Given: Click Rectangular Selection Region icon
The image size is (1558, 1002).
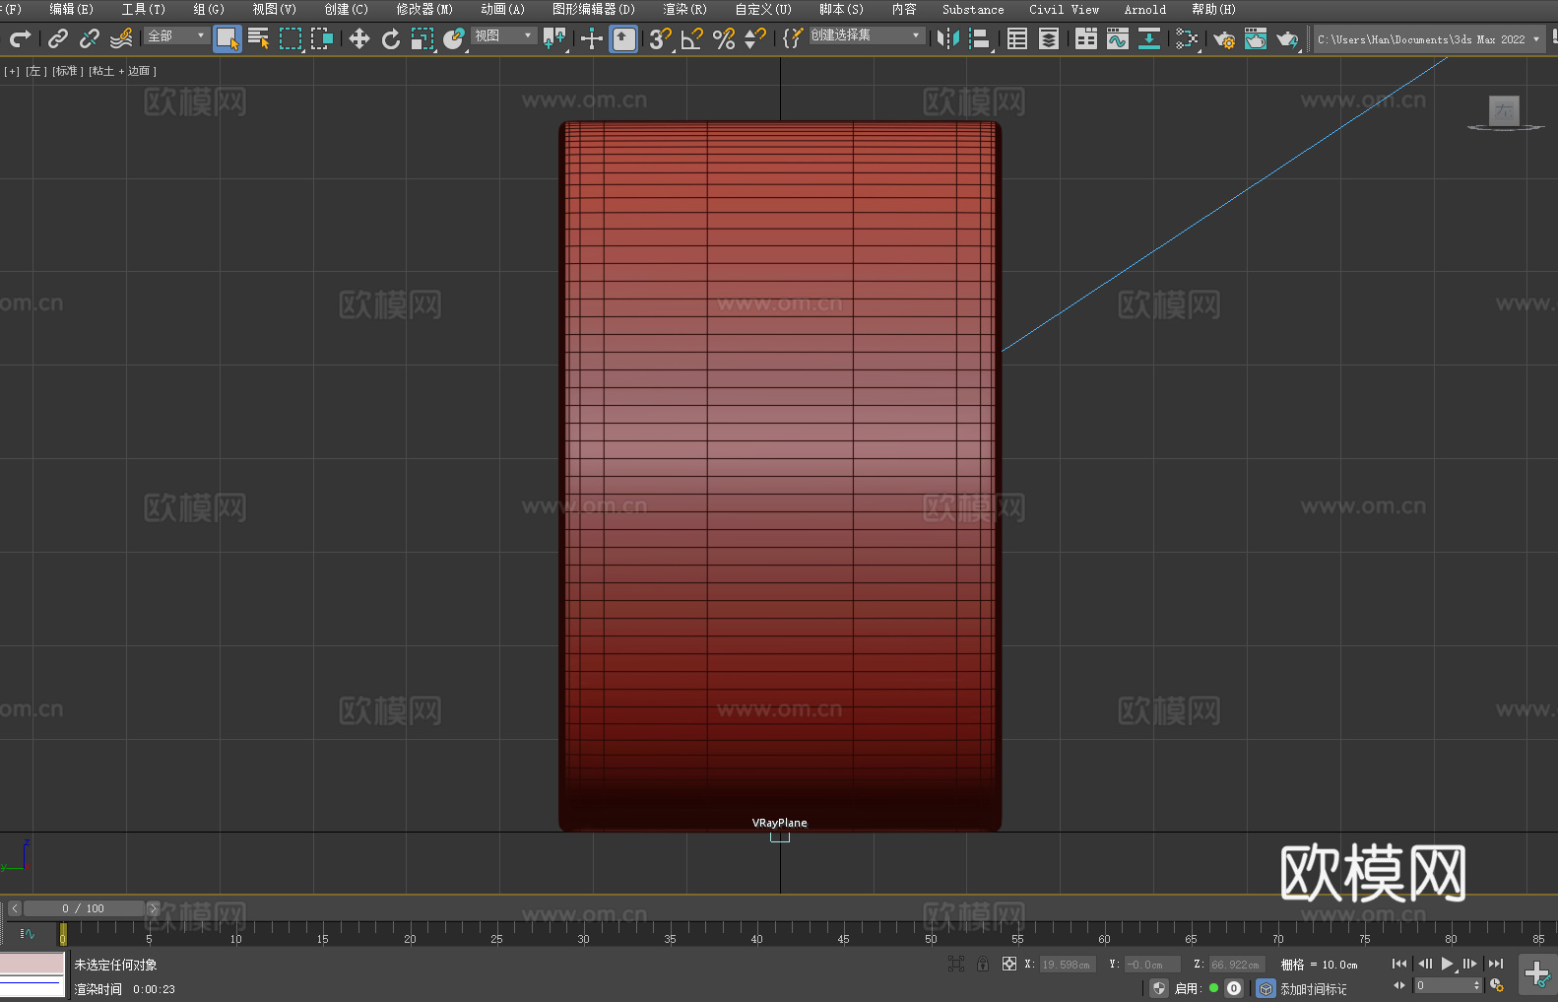Looking at the screenshot, I should [291, 38].
